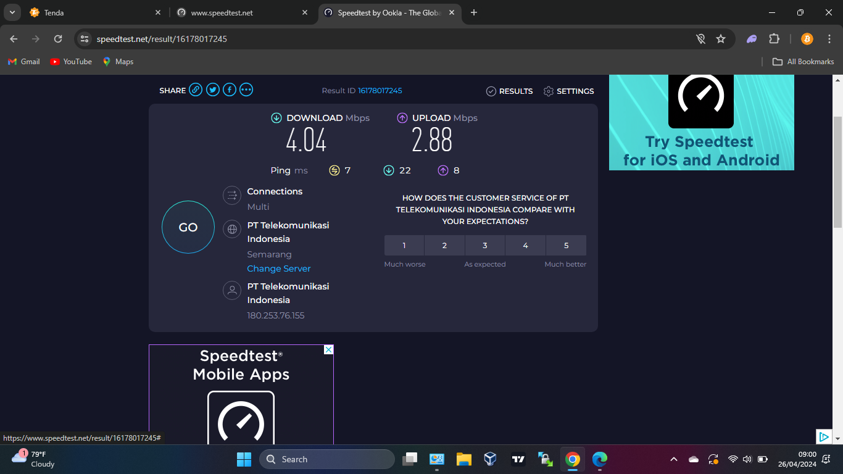The image size is (843, 474).
Task: Show hidden system tray icons
Action: 674,459
